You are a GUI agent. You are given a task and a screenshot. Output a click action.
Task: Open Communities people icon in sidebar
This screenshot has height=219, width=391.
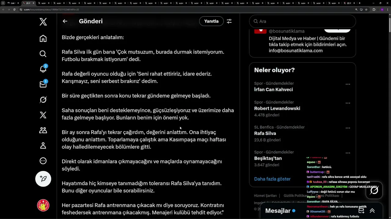click(x=43, y=130)
